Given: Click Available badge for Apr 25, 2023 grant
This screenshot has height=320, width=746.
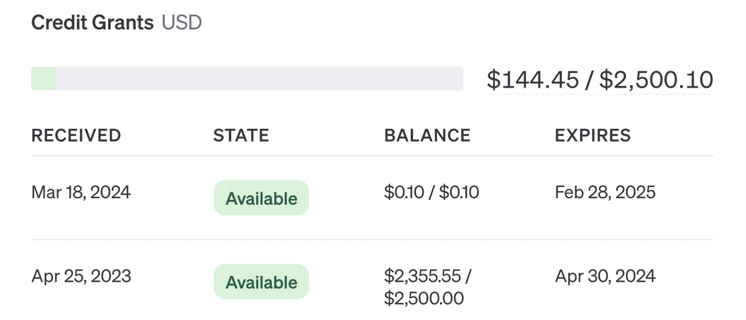Looking at the screenshot, I should (x=261, y=282).
